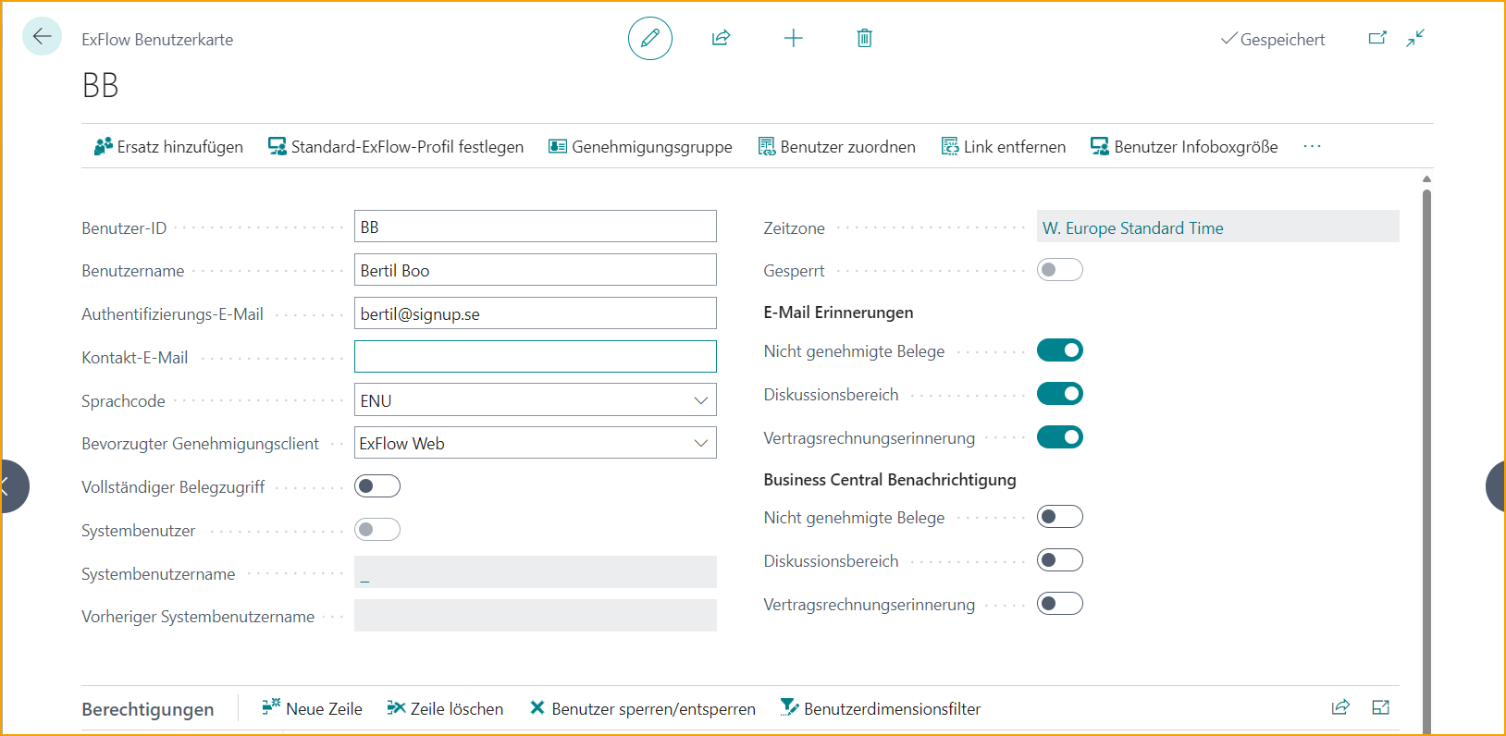
Task: Click scrollbar up arrow
Action: click(1426, 179)
